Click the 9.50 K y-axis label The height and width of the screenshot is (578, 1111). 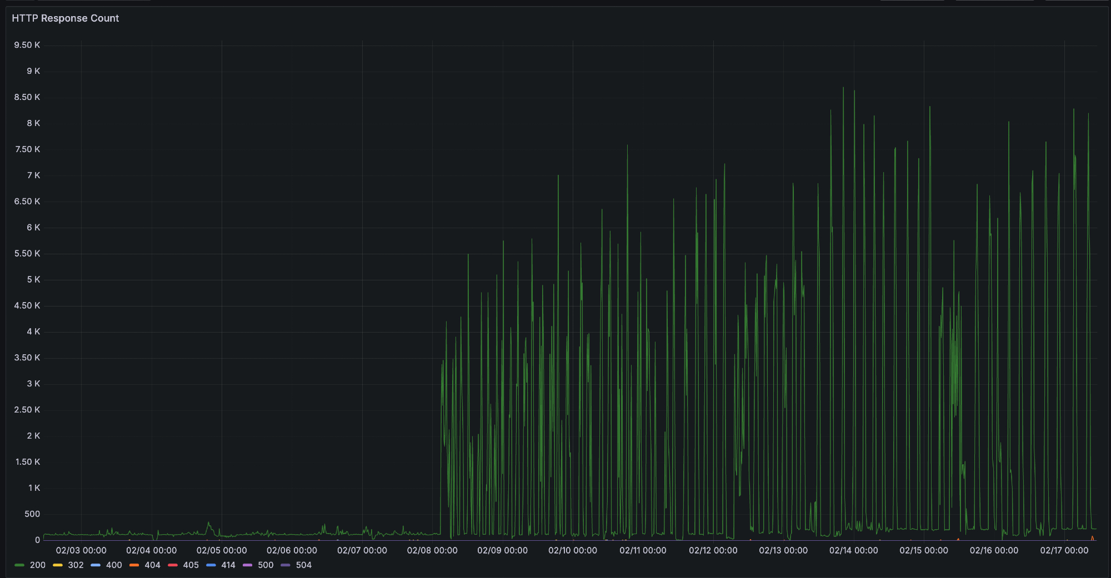27,45
